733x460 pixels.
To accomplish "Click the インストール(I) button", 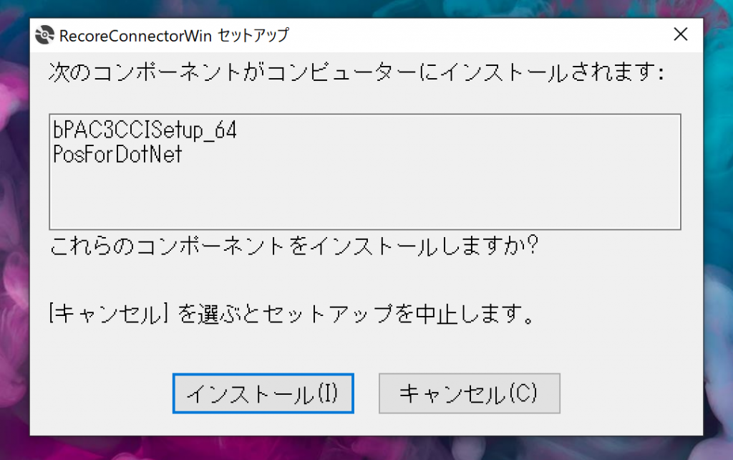I will [x=263, y=393].
